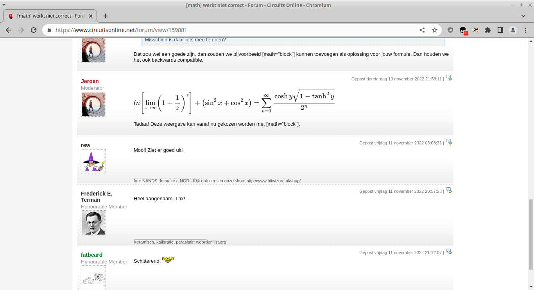Image resolution: width=534 pixels, height=290 pixels.
Task: Click 'Honourable Member' under fatbeard
Action: tap(104, 262)
